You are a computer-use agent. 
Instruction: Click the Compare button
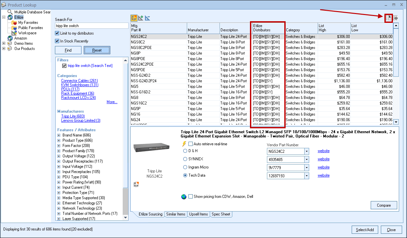point(384,205)
